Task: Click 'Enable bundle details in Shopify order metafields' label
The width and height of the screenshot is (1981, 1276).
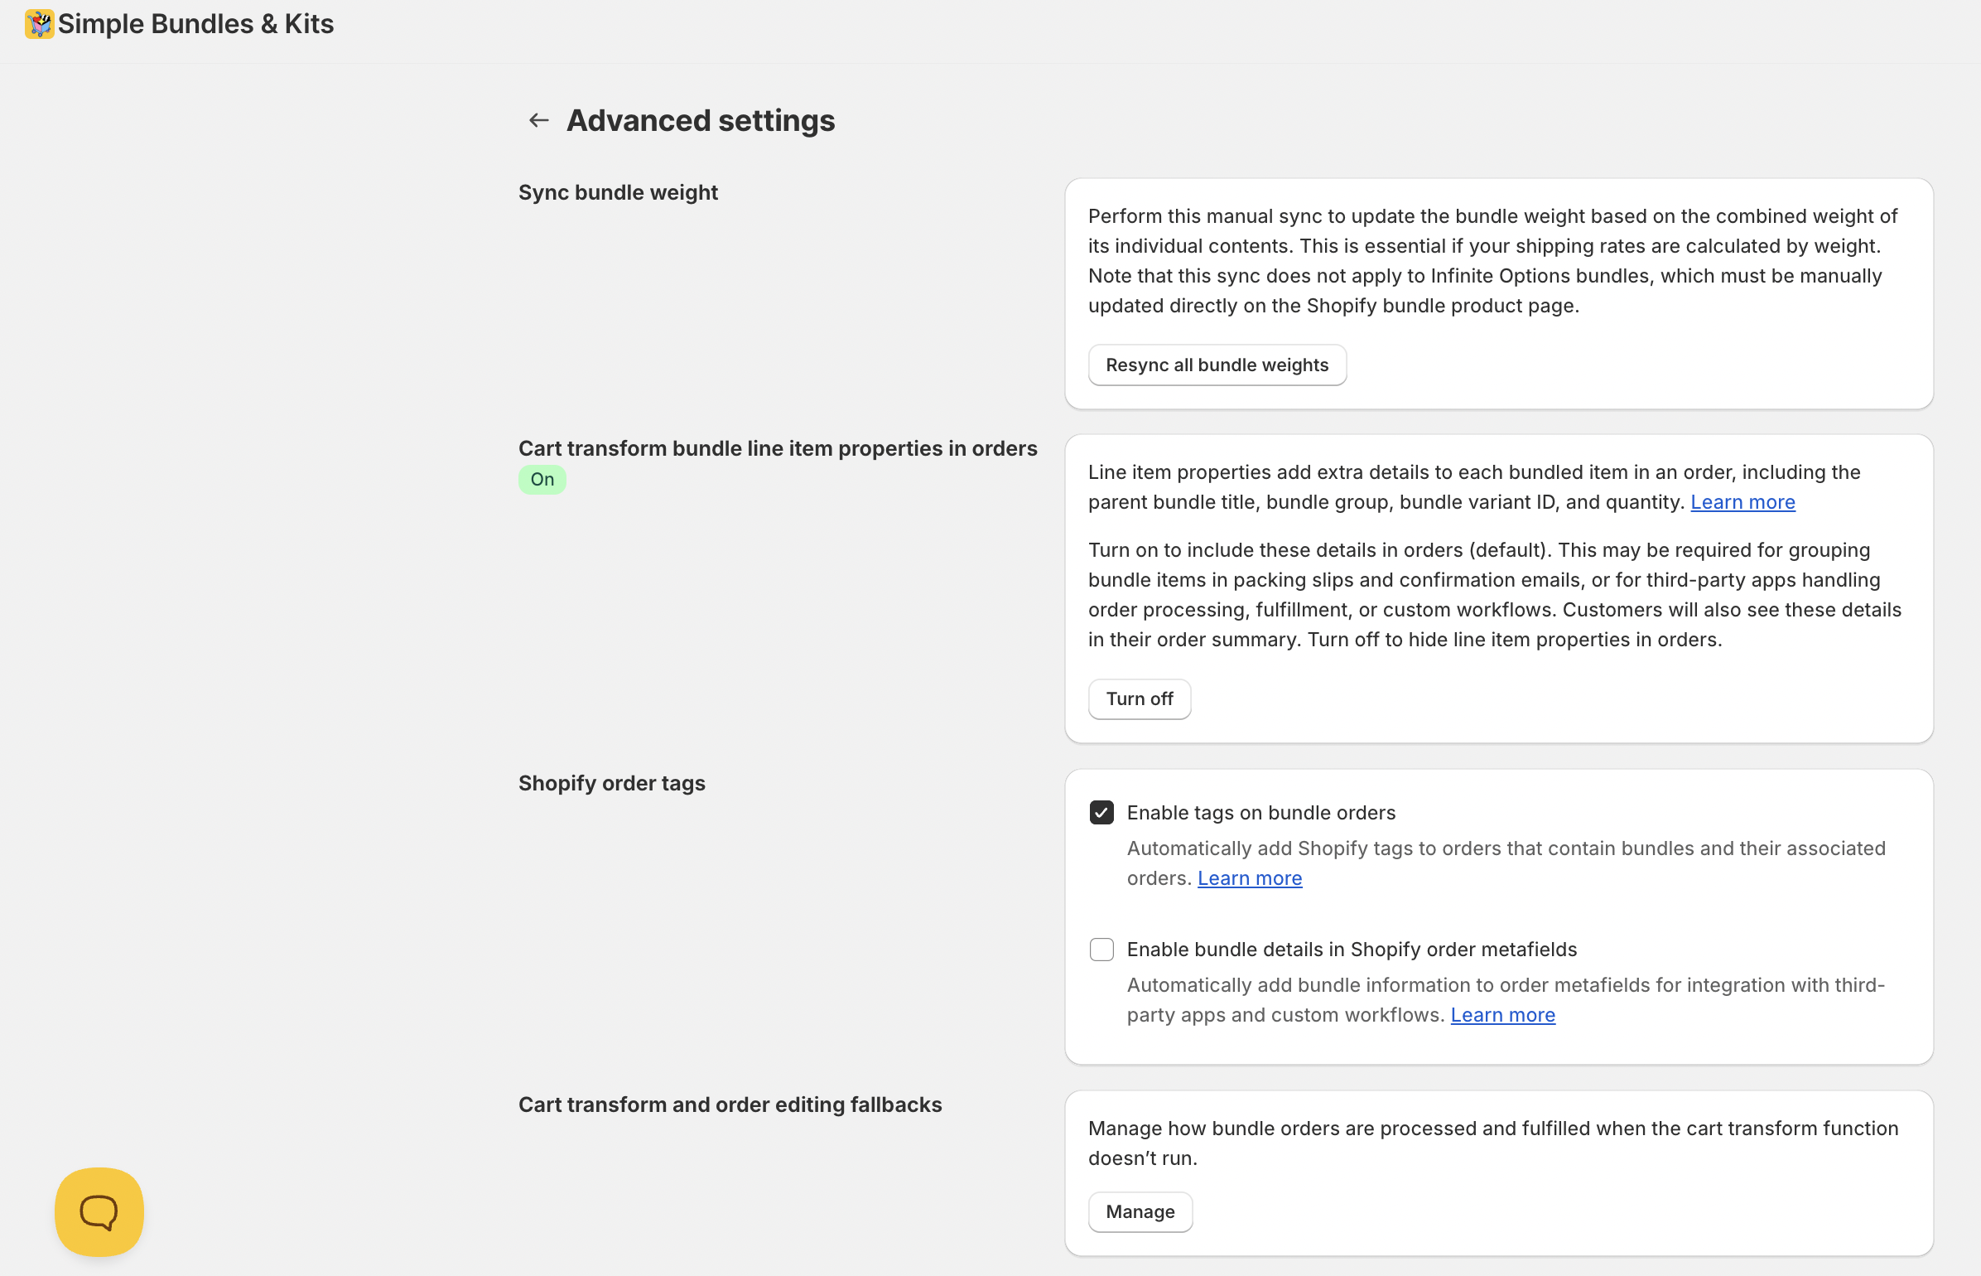Action: point(1352,950)
